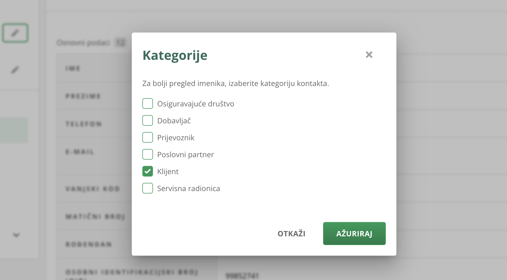
Task: Select the TELEFON row in background
Action: click(84, 124)
